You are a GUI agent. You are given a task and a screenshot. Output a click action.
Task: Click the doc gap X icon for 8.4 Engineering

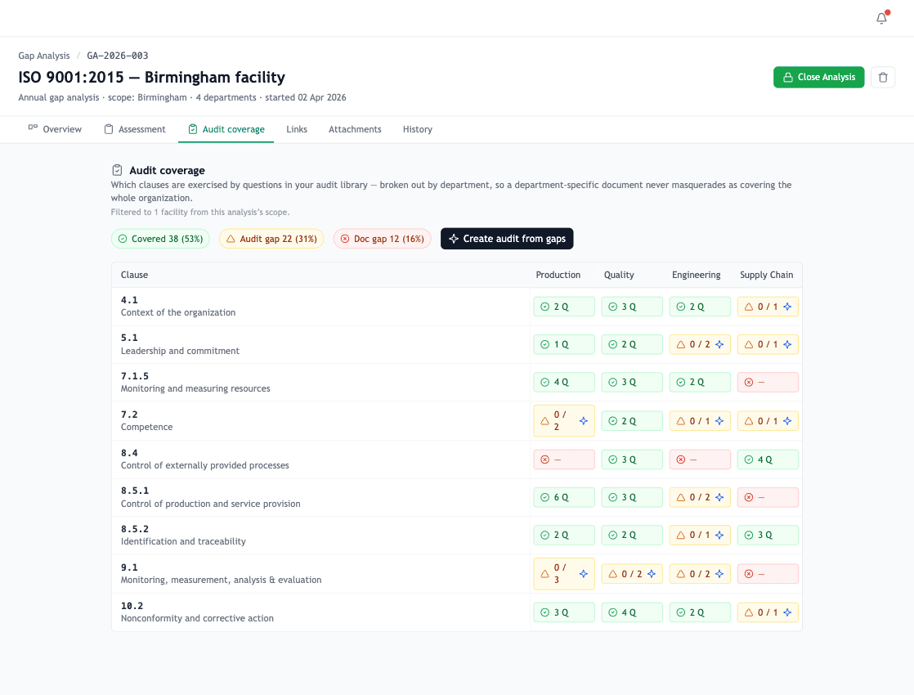coord(681,460)
